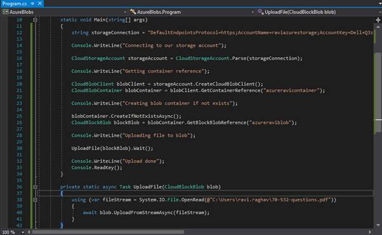Click the horizontal scrollbar thumb
This screenshot has height=235, width=382.
(108, 232)
